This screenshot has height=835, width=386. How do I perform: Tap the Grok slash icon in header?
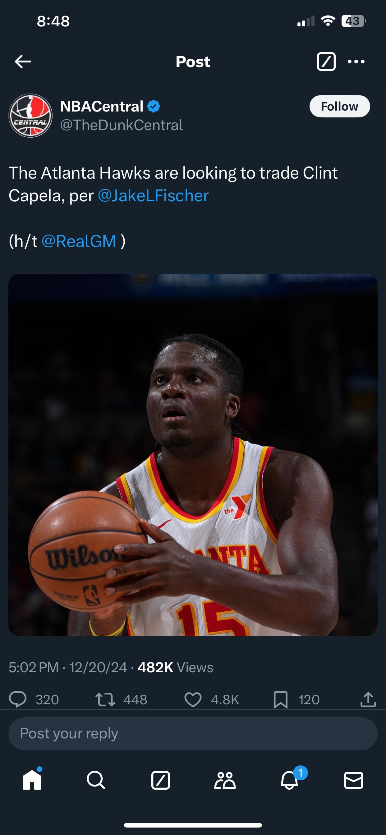[326, 62]
